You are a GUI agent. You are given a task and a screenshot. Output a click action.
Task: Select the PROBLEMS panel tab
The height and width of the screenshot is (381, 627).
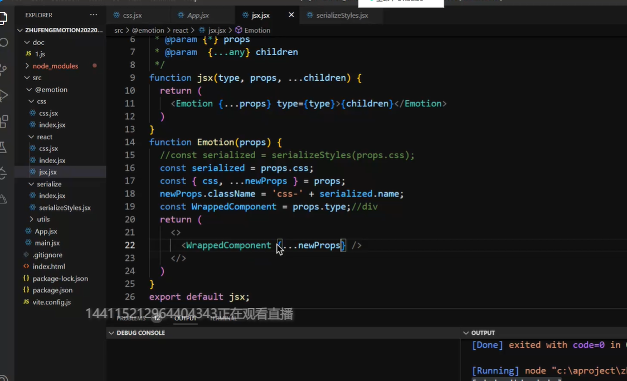[131, 318]
